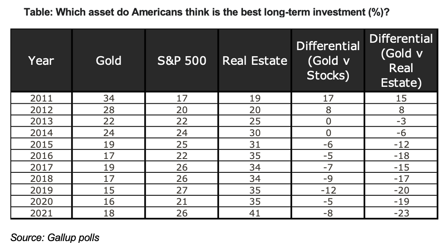Click the Year column header
This screenshot has height=248, width=447.
pyautogui.click(x=41, y=60)
